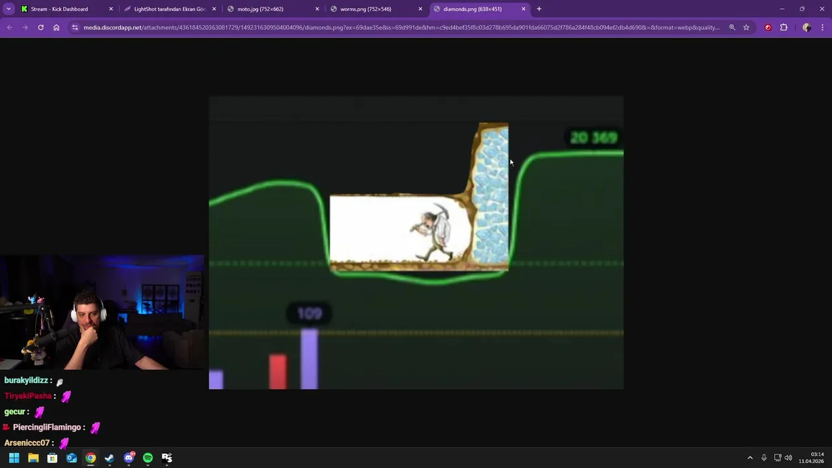Open the volume control in tray
This screenshot has height=468, width=832.
tap(788, 458)
